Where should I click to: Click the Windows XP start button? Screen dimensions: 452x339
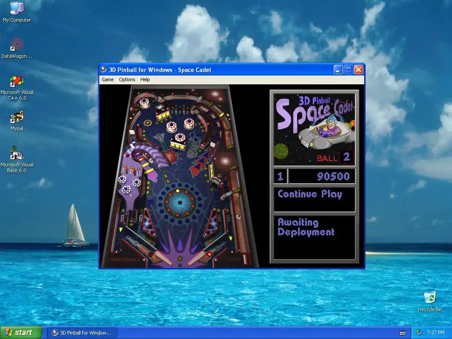tap(21, 333)
